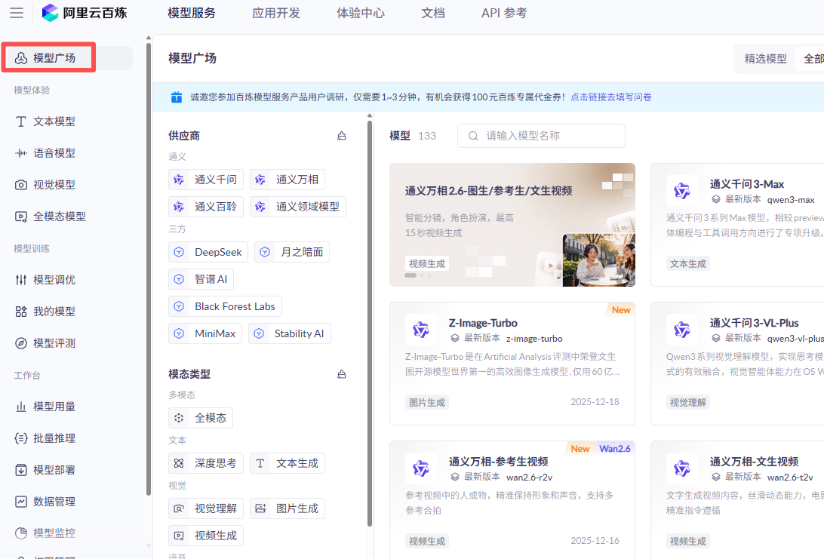Click the 数据管理 chart icon
This screenshot has width=824, height=559.
(x=21, y=502)
